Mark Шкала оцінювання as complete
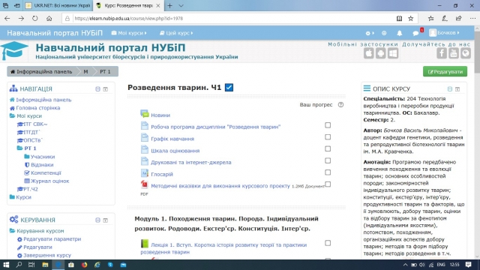This screenshot has height=270, width=480. pyautogui.click(x=328, y=148)
